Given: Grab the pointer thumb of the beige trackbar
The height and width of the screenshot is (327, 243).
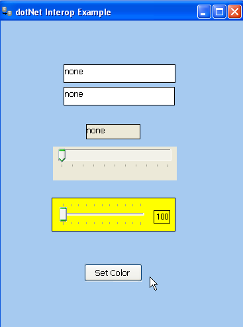Looking at the screenshot, I should click(x=62, y=155).
